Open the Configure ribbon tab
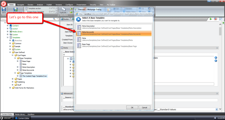Screen dimensions: 225x120 pos(69,5)
